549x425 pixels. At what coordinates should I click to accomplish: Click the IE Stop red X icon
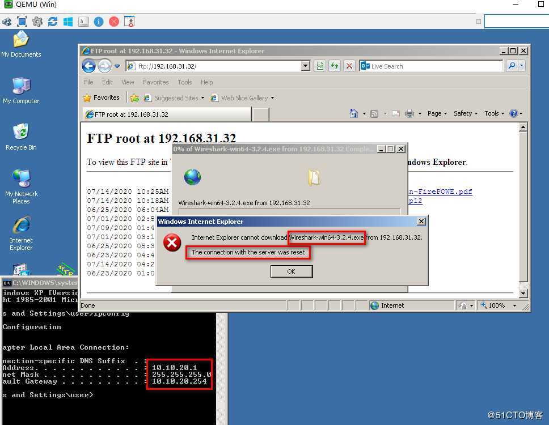coord(349,66)
